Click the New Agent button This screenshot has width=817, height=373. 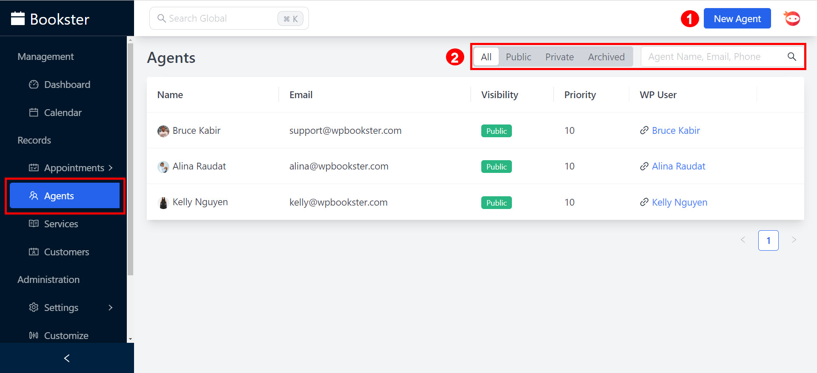click(x=737, y=19)
